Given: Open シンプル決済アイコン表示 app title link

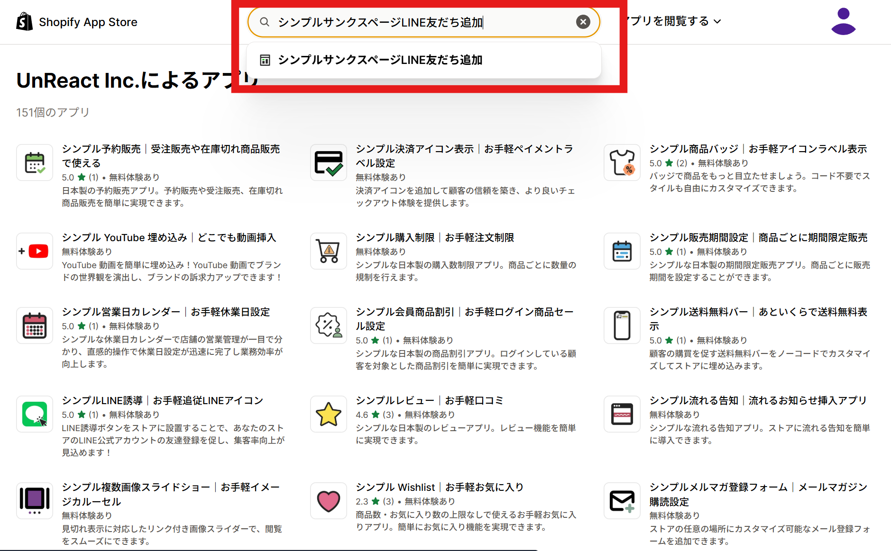Looking at the screenshot, I should (x=465, y=156).
